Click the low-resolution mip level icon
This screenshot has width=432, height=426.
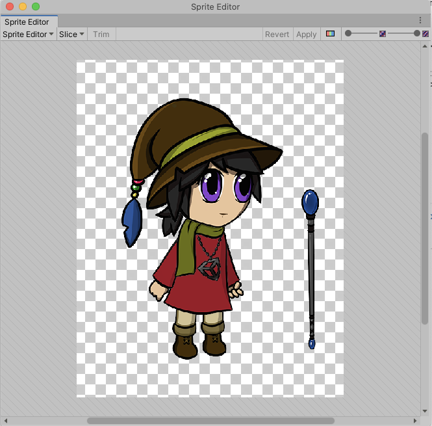pos(383,34)
